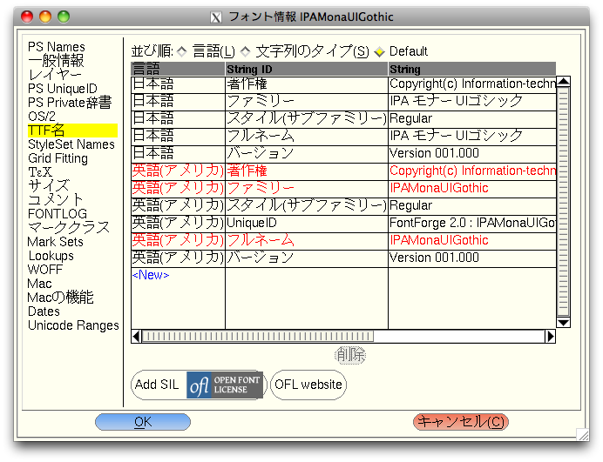Image resolution: width=603 pixels, height=462 pixels.
Task: Open the サイズ section
Action: tap(49, 186)
